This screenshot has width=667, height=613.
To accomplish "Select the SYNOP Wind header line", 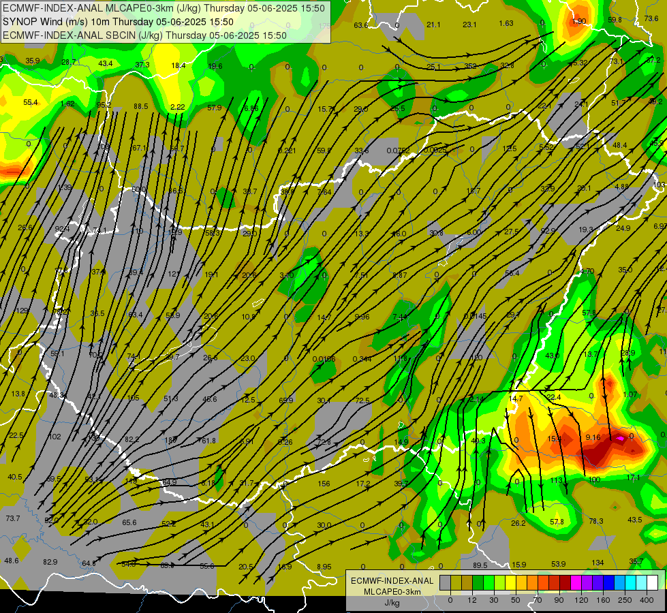I will tap(119, 22).
